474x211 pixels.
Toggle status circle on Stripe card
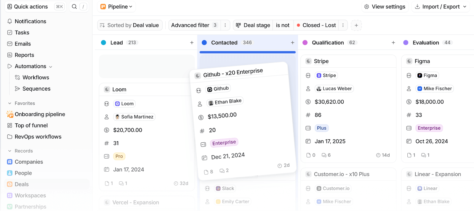[308, 61]
